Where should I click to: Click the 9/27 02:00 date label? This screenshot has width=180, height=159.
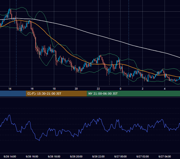click(x=142, y=156)
